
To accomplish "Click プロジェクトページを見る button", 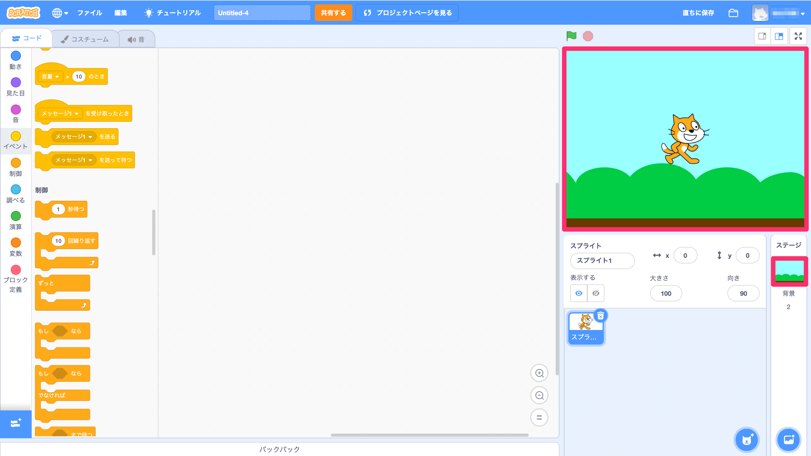I will 407,13.
